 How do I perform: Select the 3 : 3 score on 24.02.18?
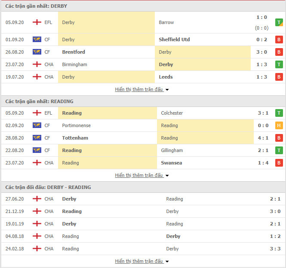click(x=275, y=249)
